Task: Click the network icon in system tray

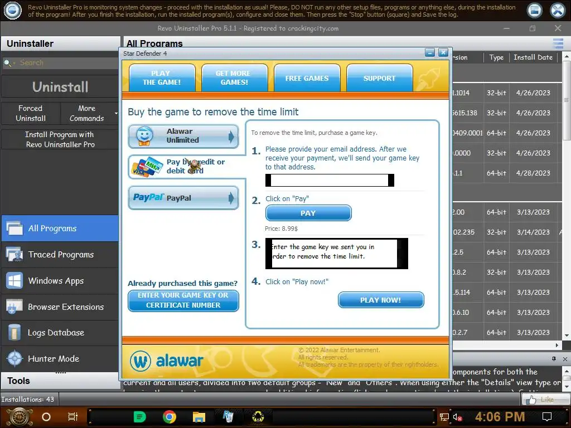Action: coord(444,417)
